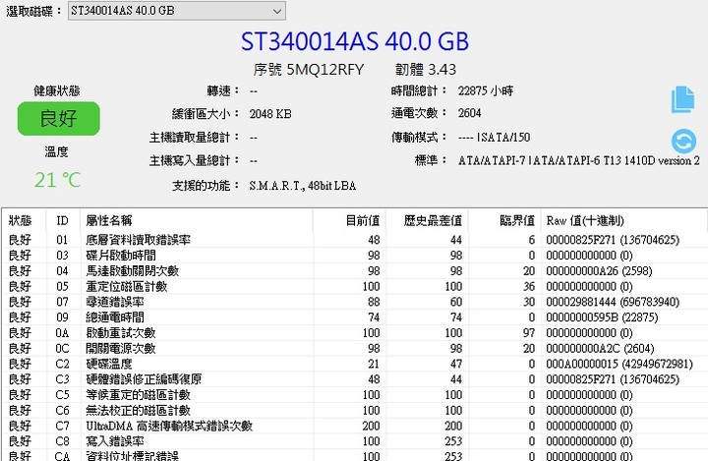Click the raw value 000000000A26 (2598)
Viewport: 708px width, 461px height.
click(x=599, y=271)
